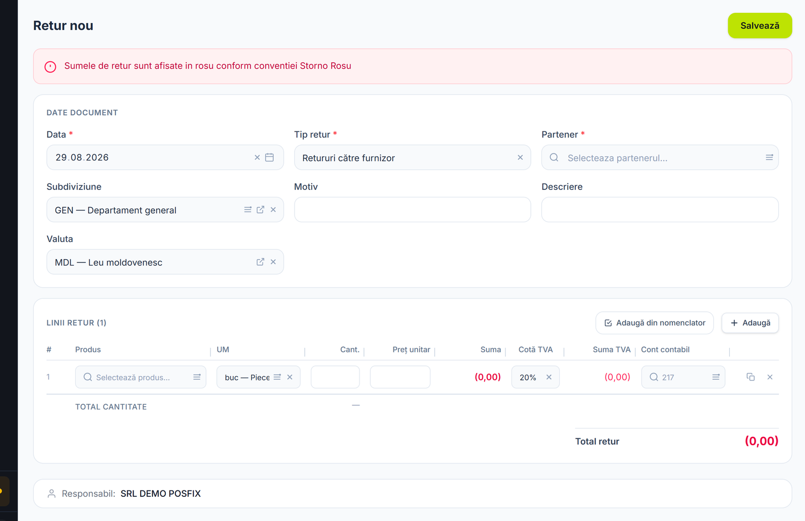Delete return line 1
This screenshot has width=805, height=521.
pos(770,377)
